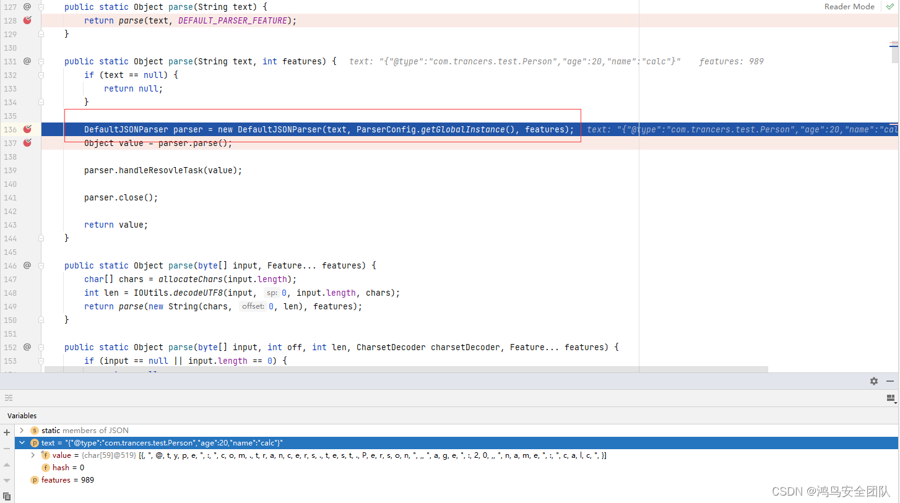Select the features = 989 variable
The image size is (900, 503).
point(67,480)
